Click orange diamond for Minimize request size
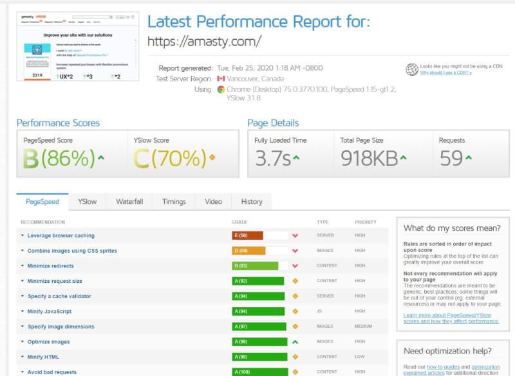 (x=295, y=281)
